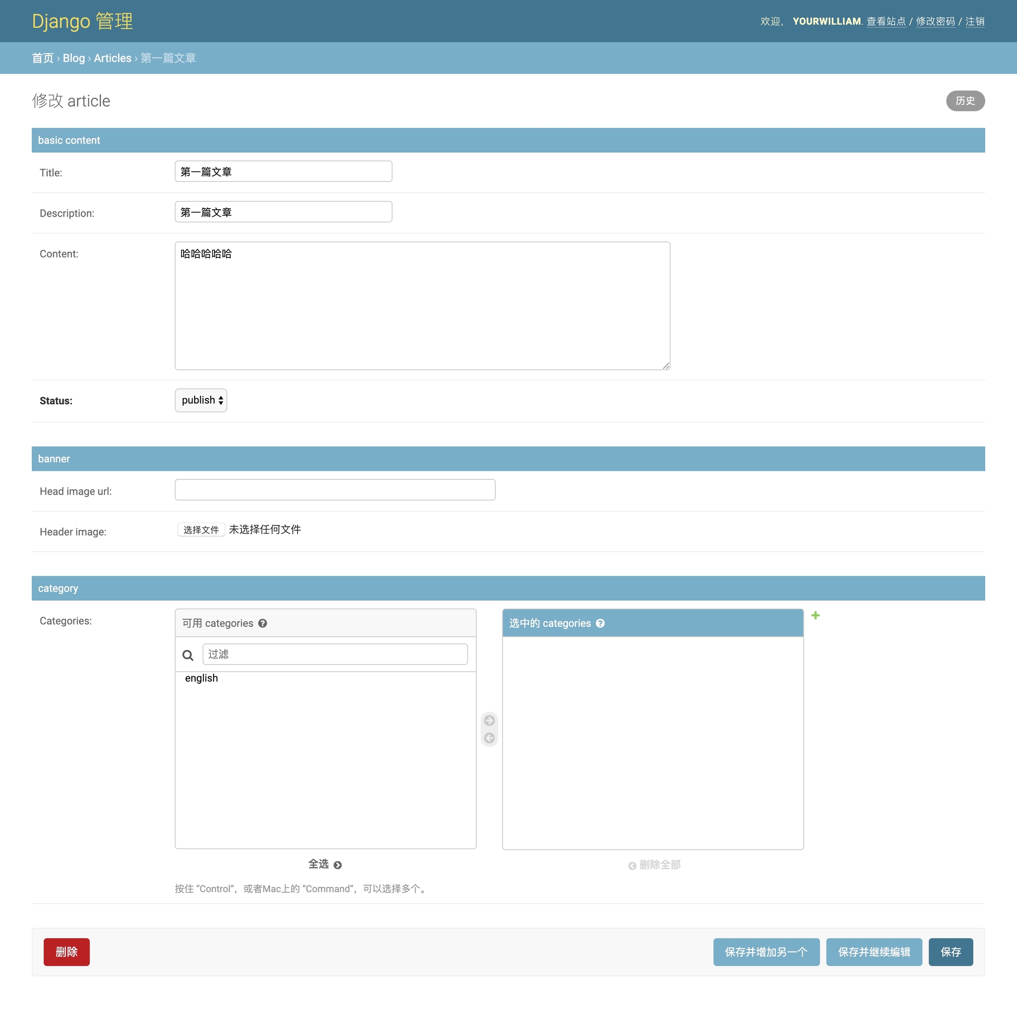Viewport: 1017px width, 1024px height.
Task: Click the 选择文件 file chooser button
Action: coord(201,530)
